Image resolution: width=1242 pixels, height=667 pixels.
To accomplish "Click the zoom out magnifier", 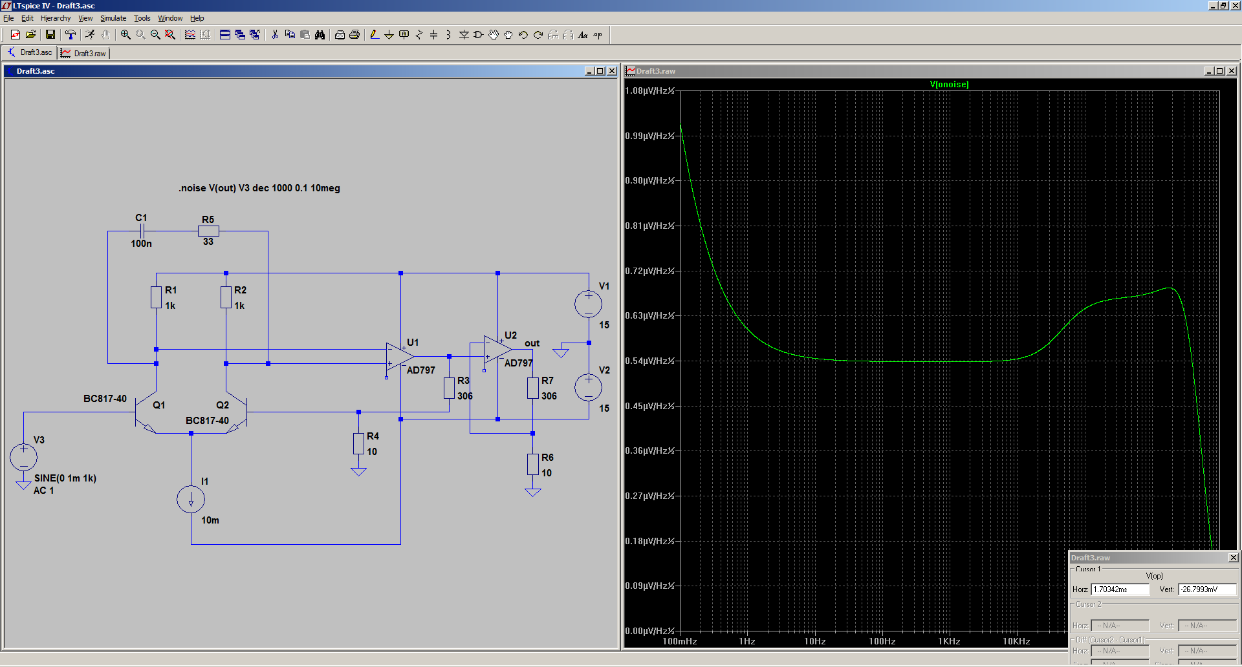I will coord(155,35).
